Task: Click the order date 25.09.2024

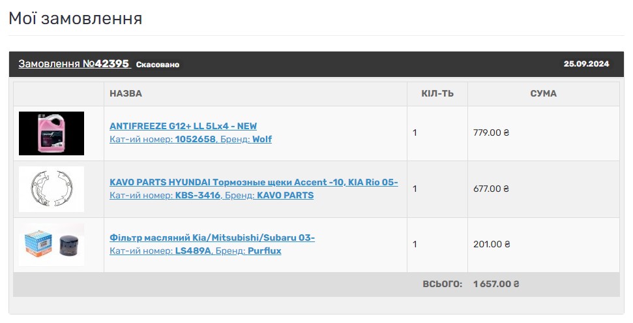Action: click(586, 64)
